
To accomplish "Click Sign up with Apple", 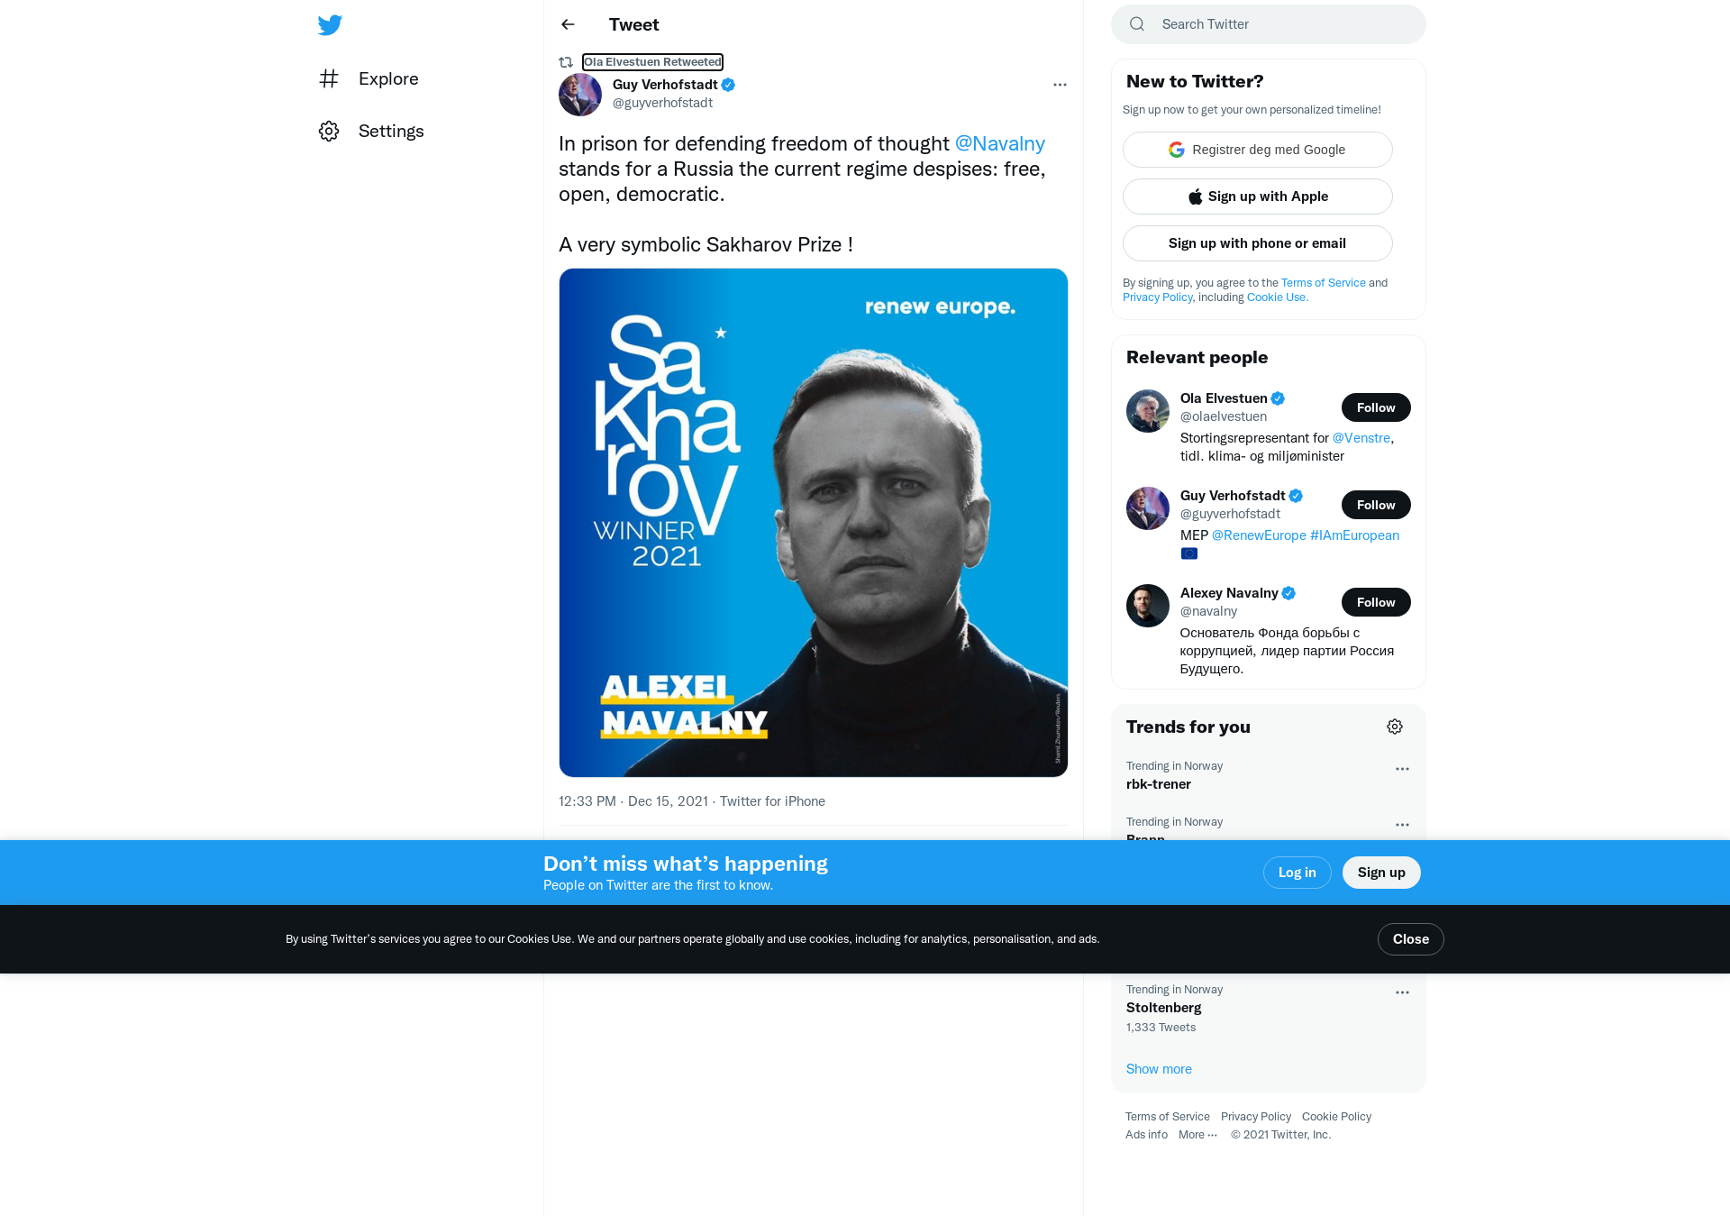I will pyautogui.click(x=1258, y=197).
